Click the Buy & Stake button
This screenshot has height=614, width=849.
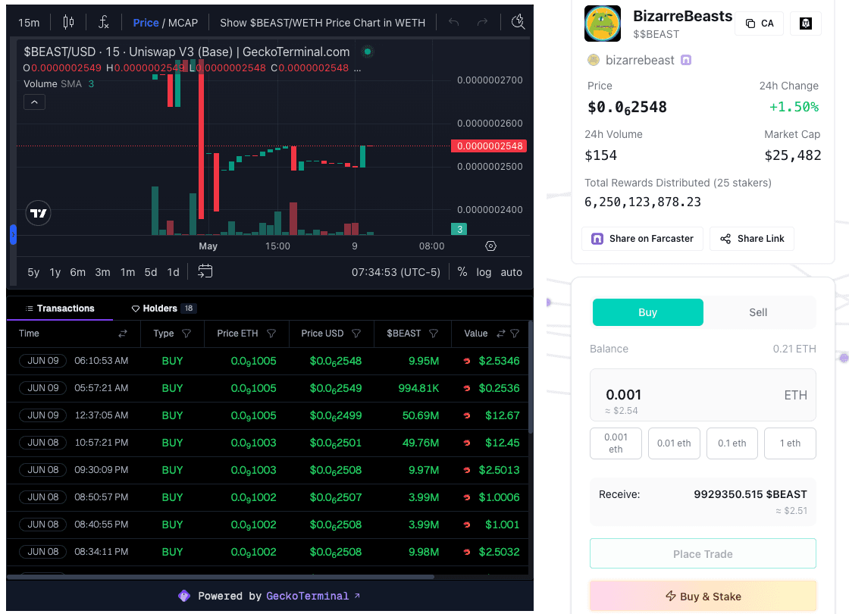click(x=703, y=597)
